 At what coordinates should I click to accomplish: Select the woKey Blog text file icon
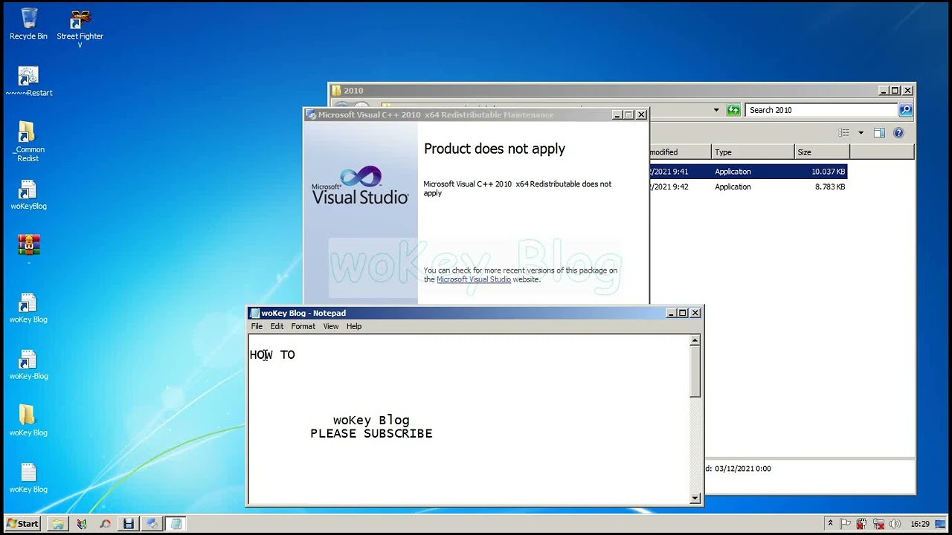(28, 477)
